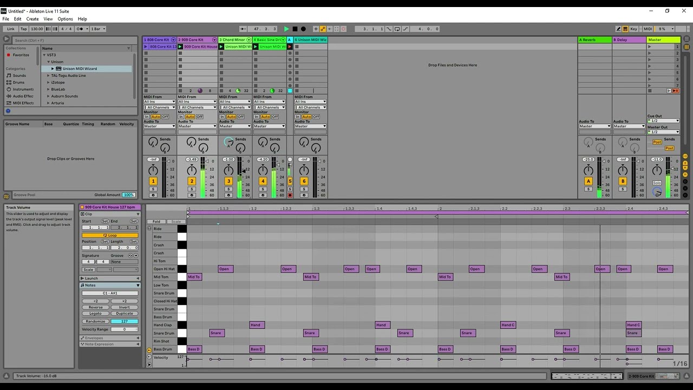The width and height of the screenshot is (693, 390).
Task: Solo track 2 with S button
Action: click(x=192, y=189)
